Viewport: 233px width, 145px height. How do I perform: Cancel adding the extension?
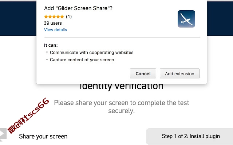point(143,73)
